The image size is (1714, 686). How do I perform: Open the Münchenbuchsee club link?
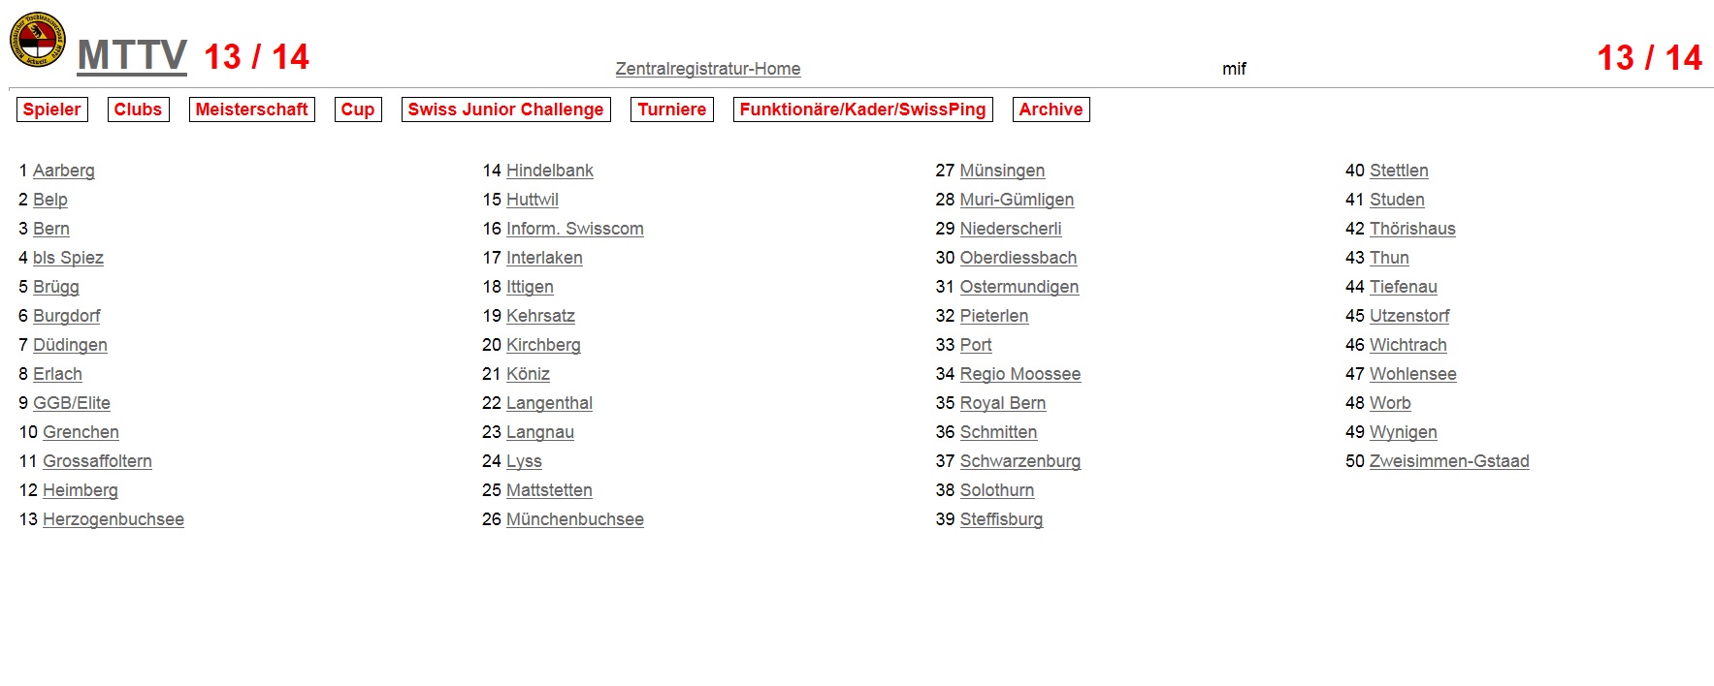point(575,519)
